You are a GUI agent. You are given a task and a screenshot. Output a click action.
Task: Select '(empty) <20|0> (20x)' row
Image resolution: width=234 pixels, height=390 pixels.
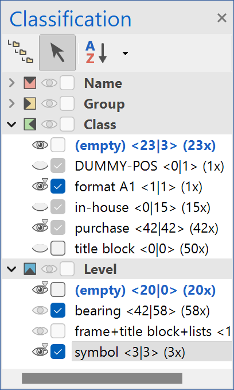[145, 290]
